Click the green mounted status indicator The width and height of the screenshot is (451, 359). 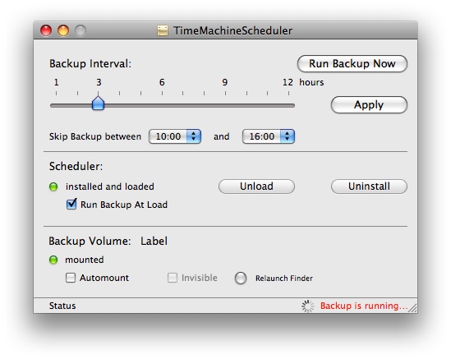coord(53,260)
